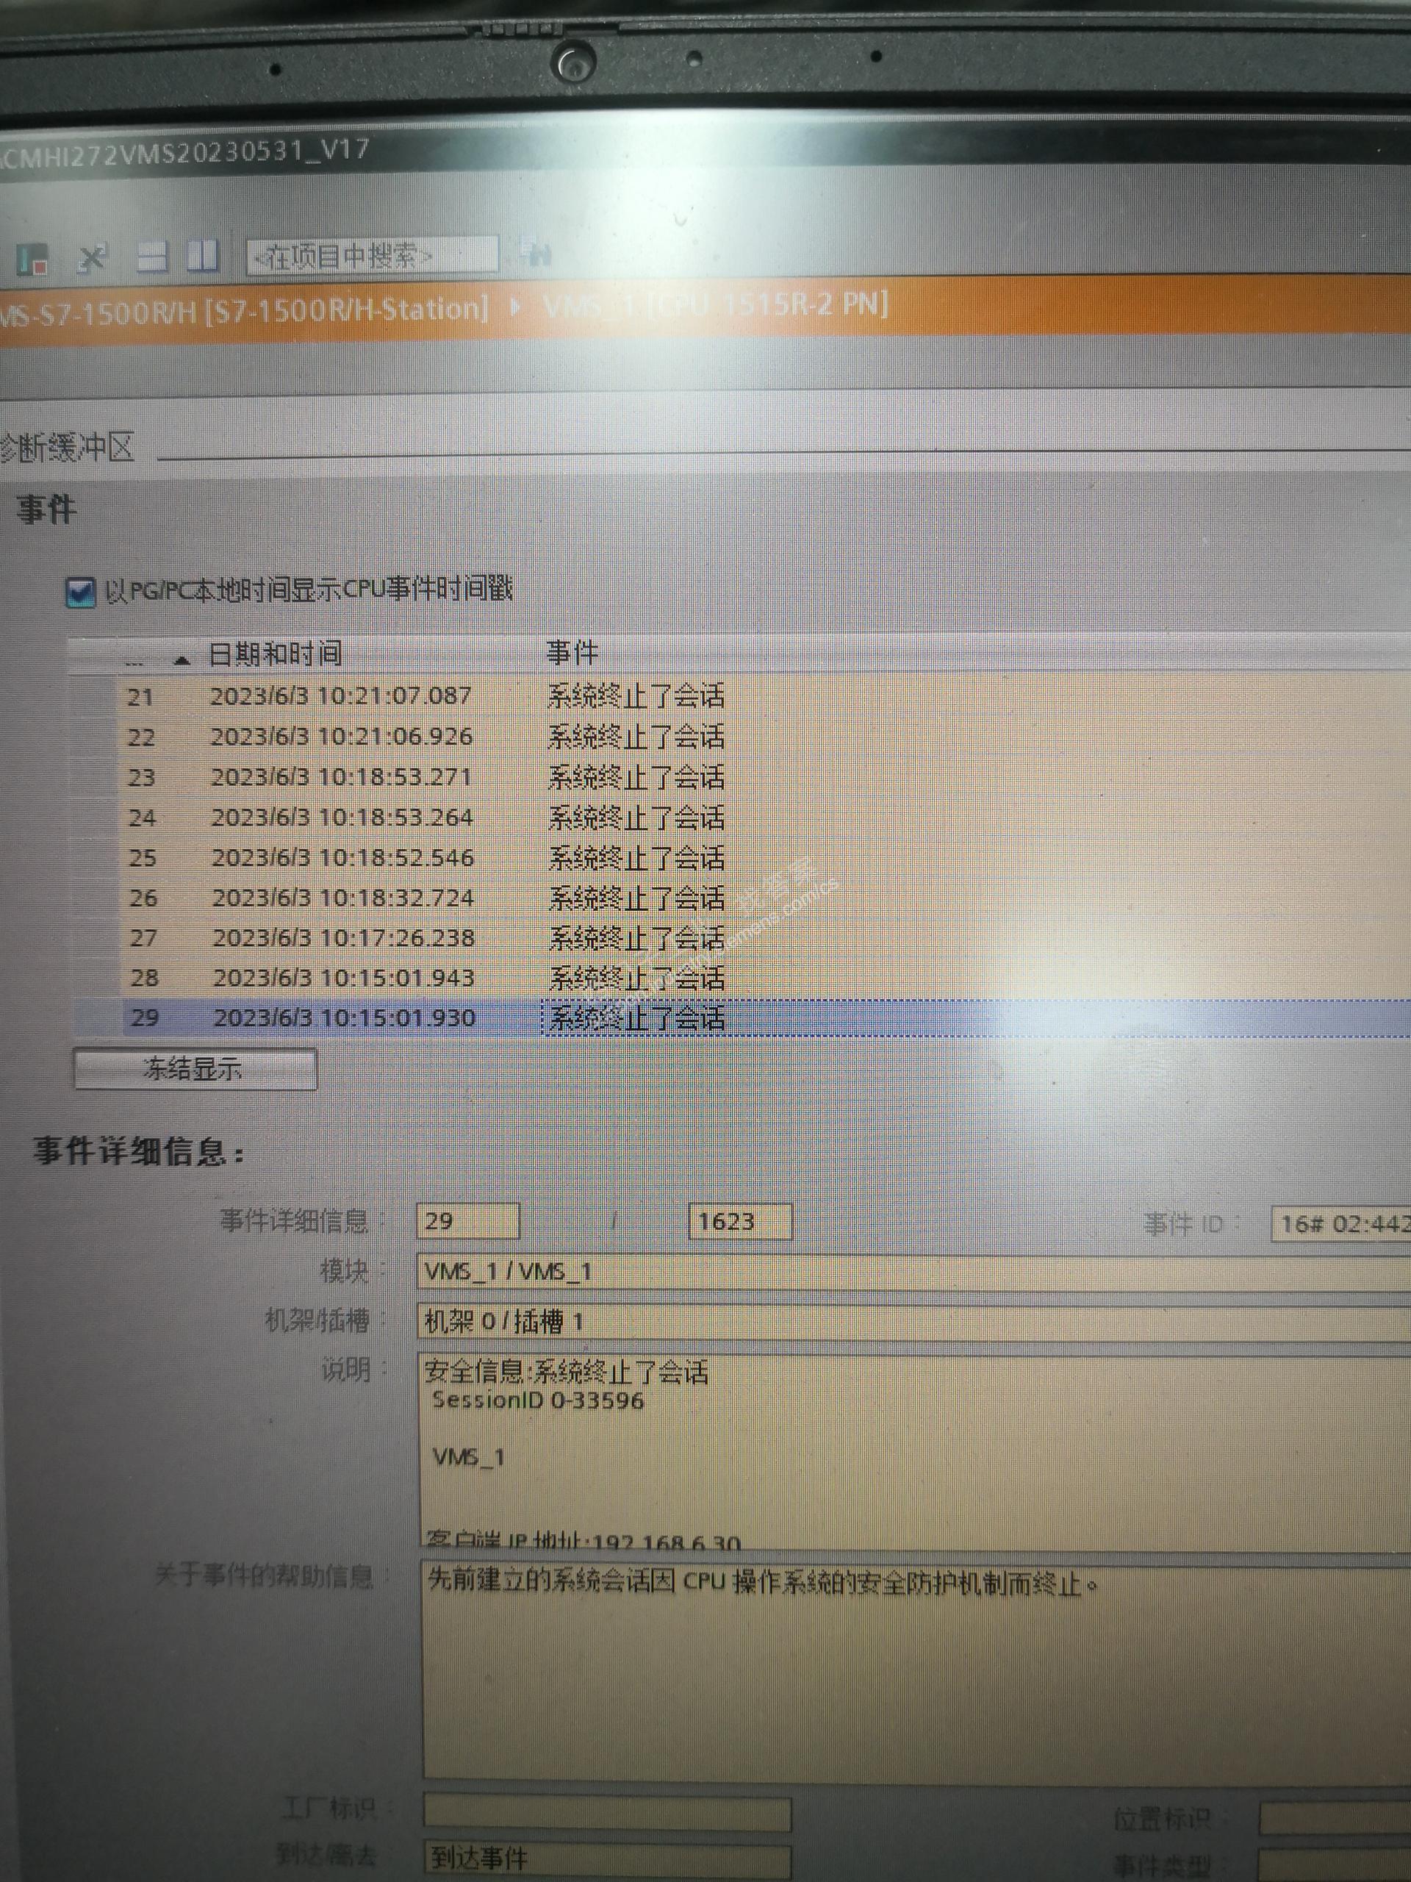Click the VMS_1 CPU 1515R-2 PN breadcrumb
This screenshot has width=1411, height=1882.
point(714,304)
